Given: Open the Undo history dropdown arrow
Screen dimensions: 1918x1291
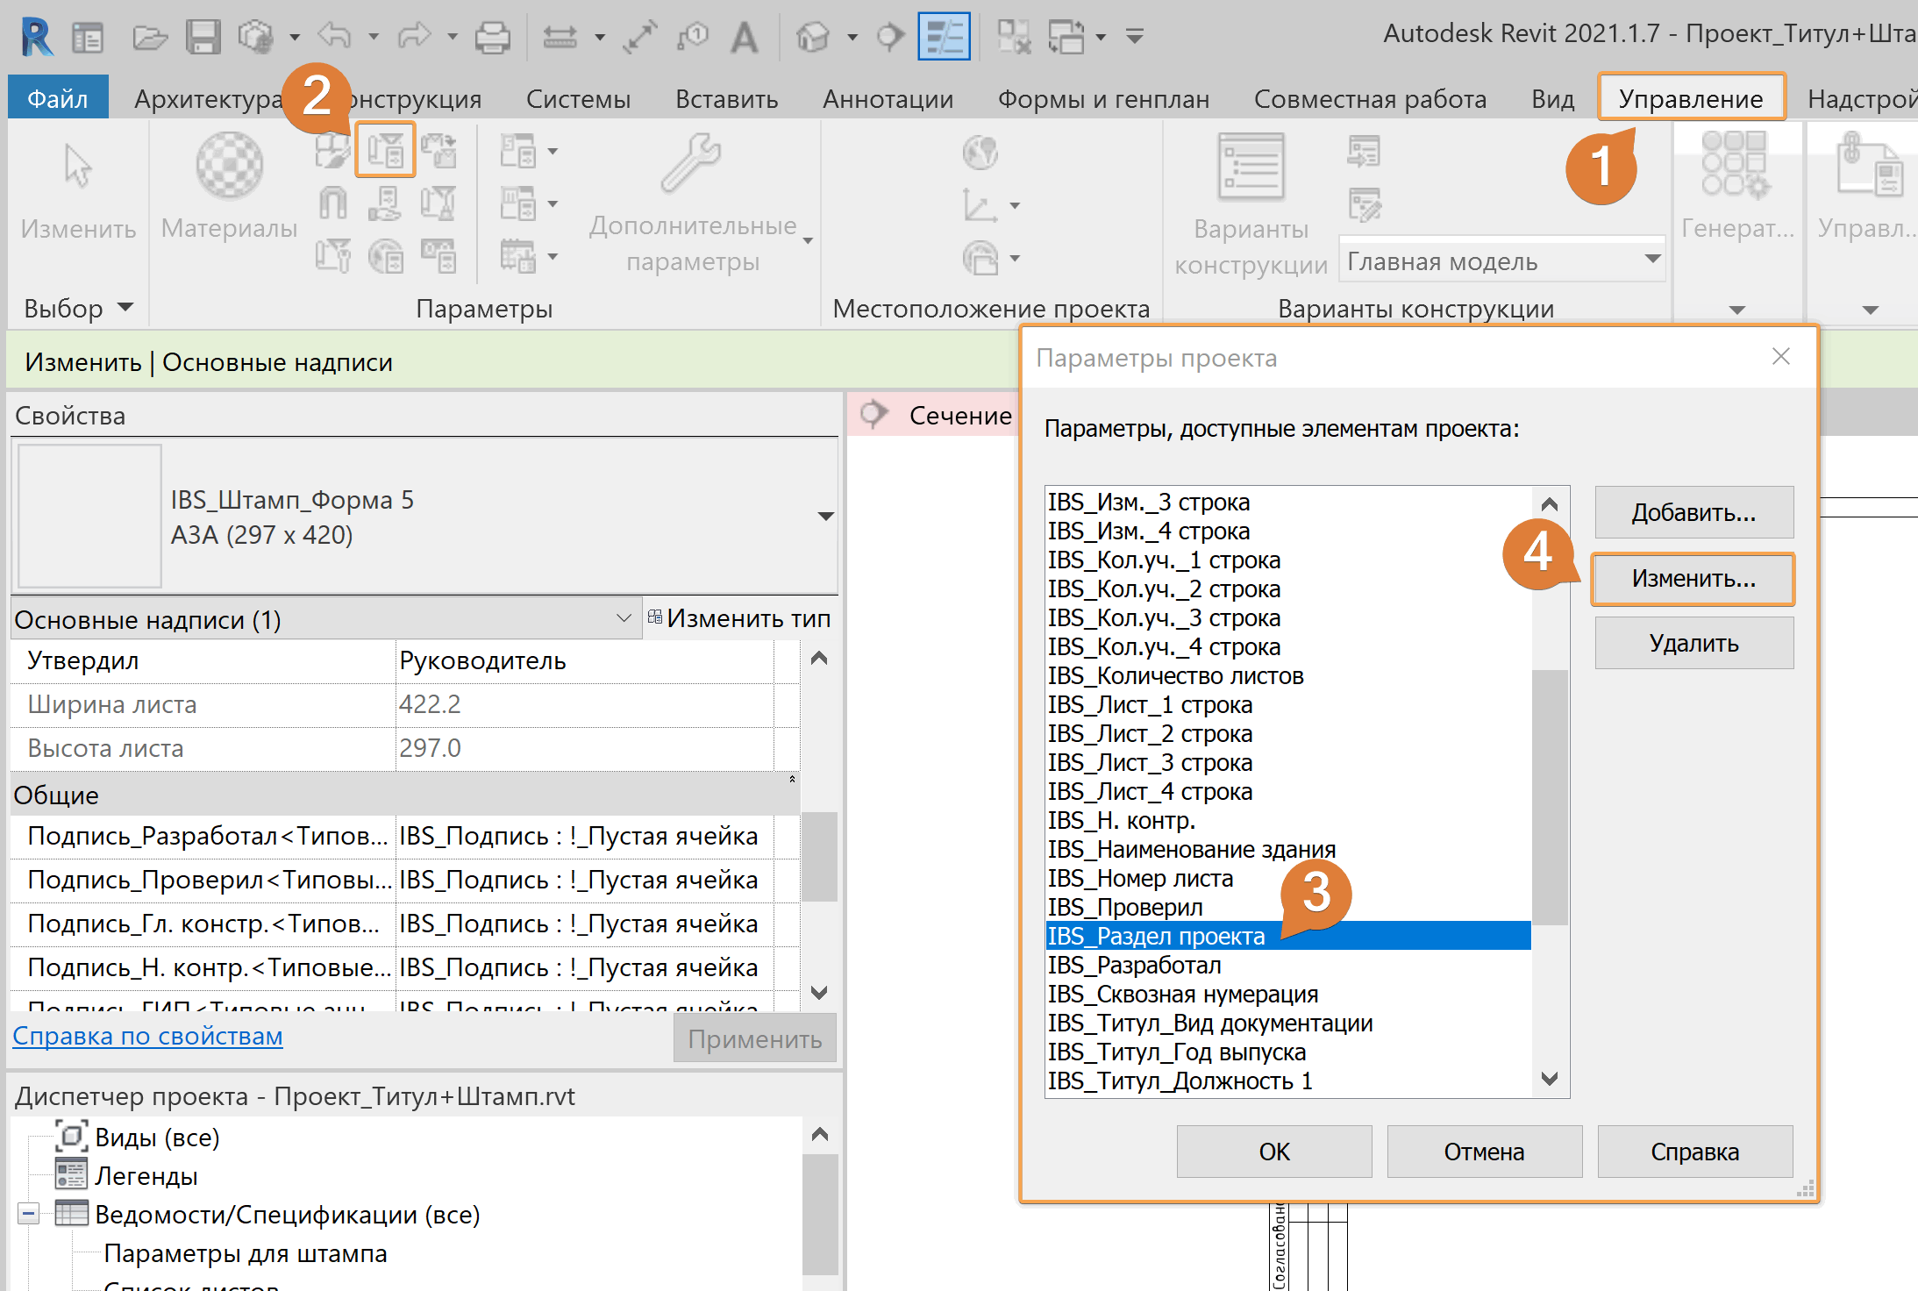Looking at the screenshot, I should click(374, 37).
